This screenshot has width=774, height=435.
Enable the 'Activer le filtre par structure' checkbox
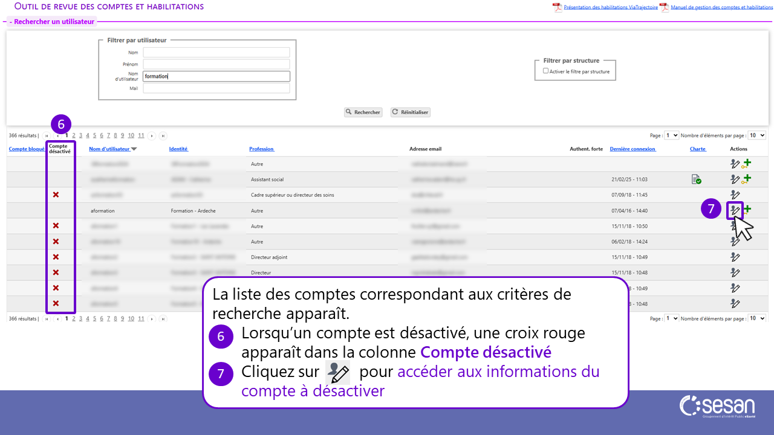[546, 71]
